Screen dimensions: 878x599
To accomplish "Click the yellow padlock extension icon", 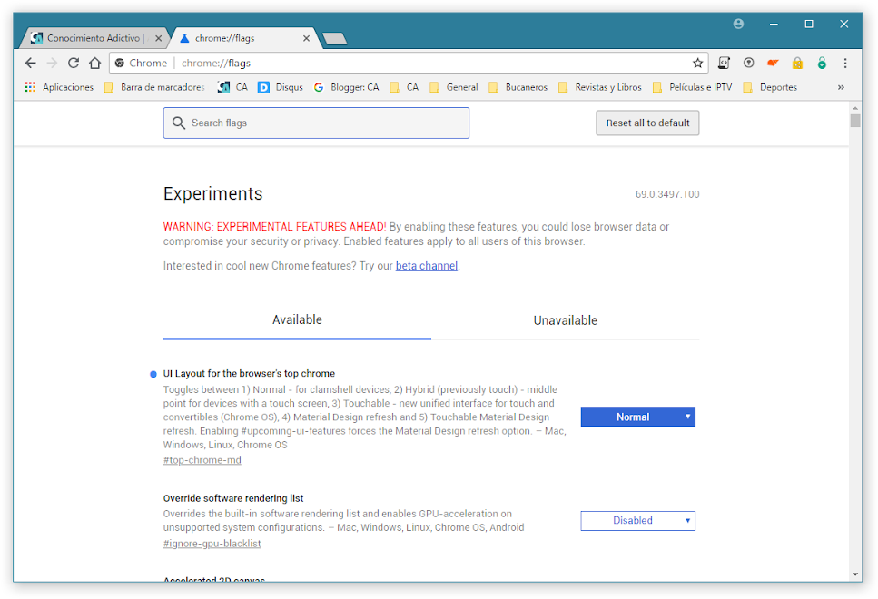I will (x=797, y=64).
